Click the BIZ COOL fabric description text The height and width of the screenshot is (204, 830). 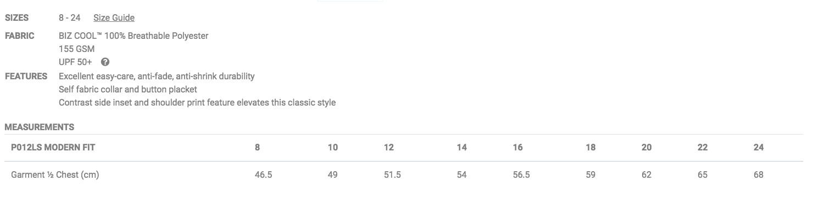pyautogui.click(x=133, y=36)
